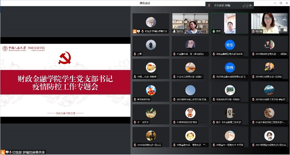
Task: Click screen-share icon beside 纪检部 罗曦 bottom label
Action: click(7, 152)
